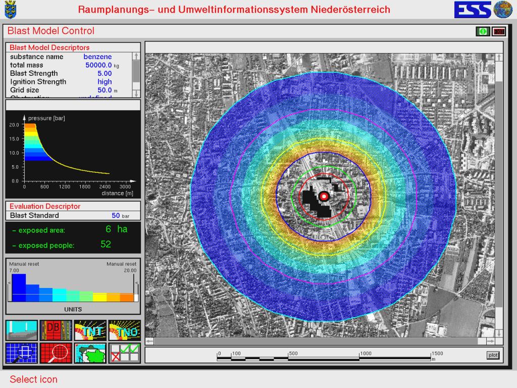This screenshot has height=388, width=517.
Task: Click the red exit icon
Action: (498, 31)
